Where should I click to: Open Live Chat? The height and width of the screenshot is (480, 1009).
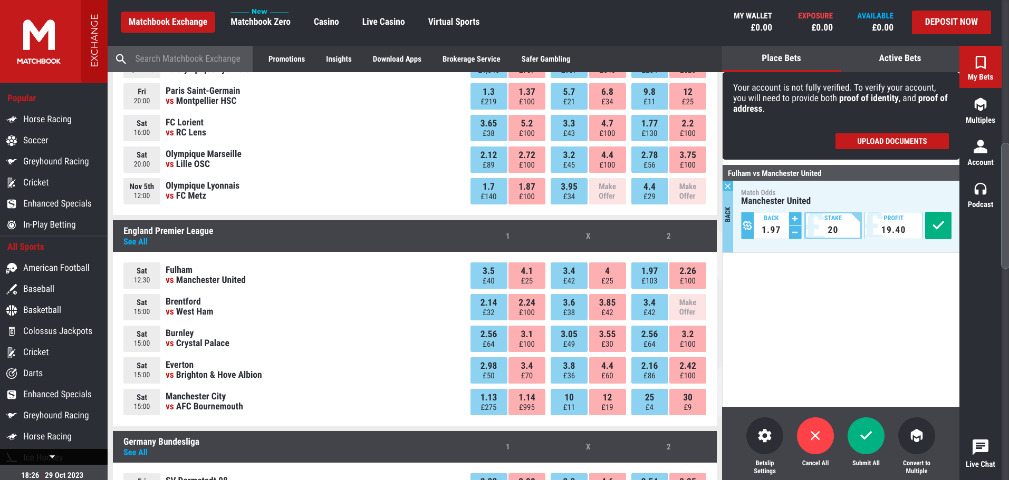tap(980, 453)
